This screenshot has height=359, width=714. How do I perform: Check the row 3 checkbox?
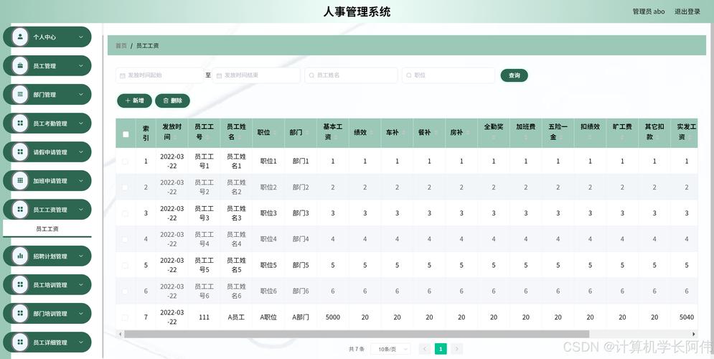[x=126, y=213]
